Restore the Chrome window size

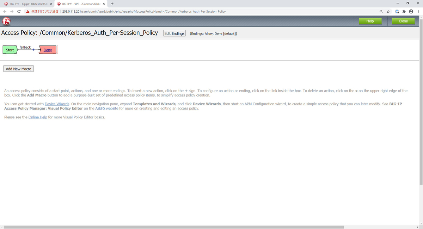pos(407,3)
